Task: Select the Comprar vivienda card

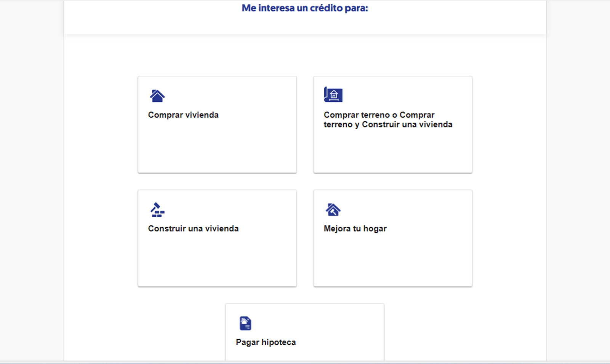Action: 217,125
